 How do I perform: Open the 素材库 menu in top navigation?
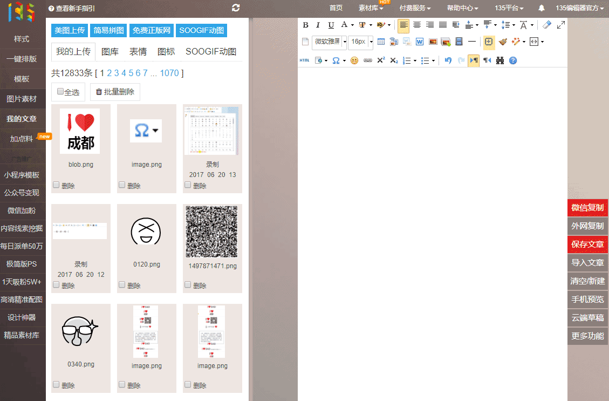point(371,8)
